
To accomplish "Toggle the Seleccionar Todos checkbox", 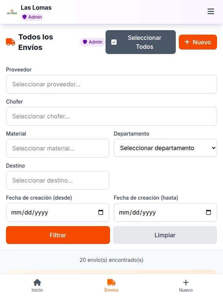I will tap(114, 42).
